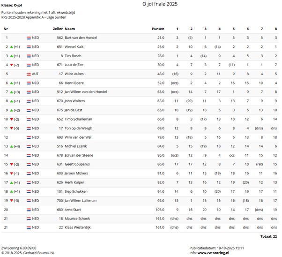Click the red down arrow beside Ton op de Weegh
282x257 pixels.
point(10,128)
